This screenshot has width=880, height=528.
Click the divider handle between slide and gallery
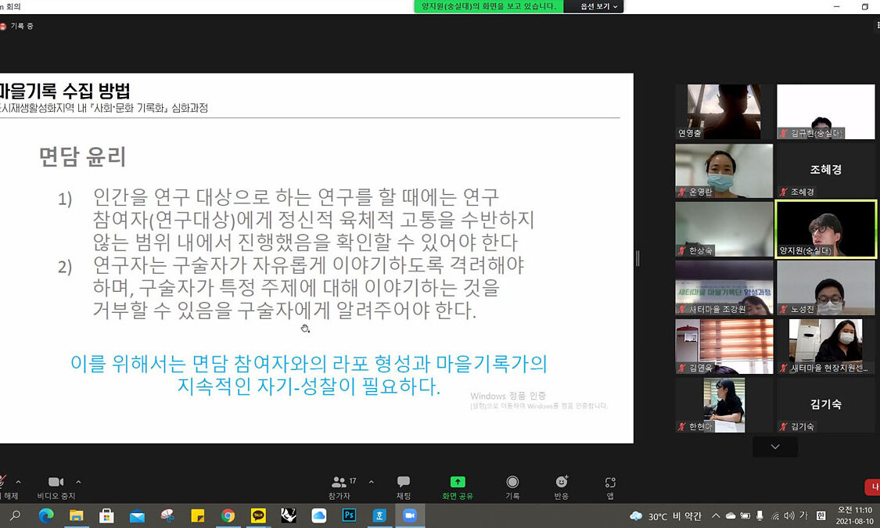(638, 258)
